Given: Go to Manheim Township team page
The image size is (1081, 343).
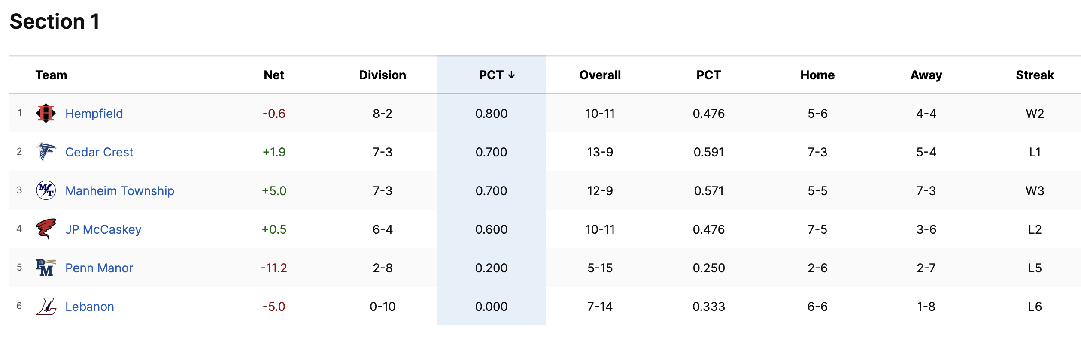Looking at the screenshot, I should (120, 191).
